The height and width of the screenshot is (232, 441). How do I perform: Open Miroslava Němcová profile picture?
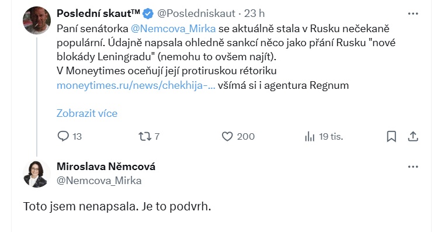pos(37,174)
